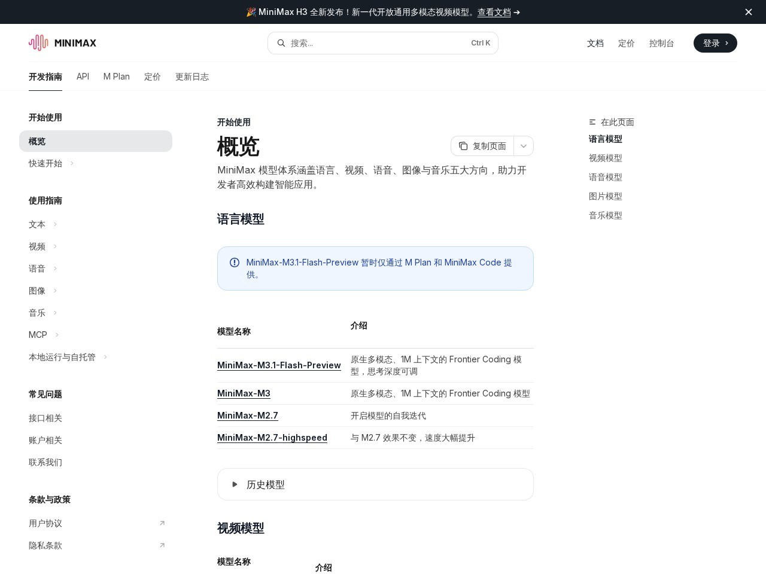Click external-link arrow beside 用户协议
This screenshot has width=766, height=574.
coord(162,523)
